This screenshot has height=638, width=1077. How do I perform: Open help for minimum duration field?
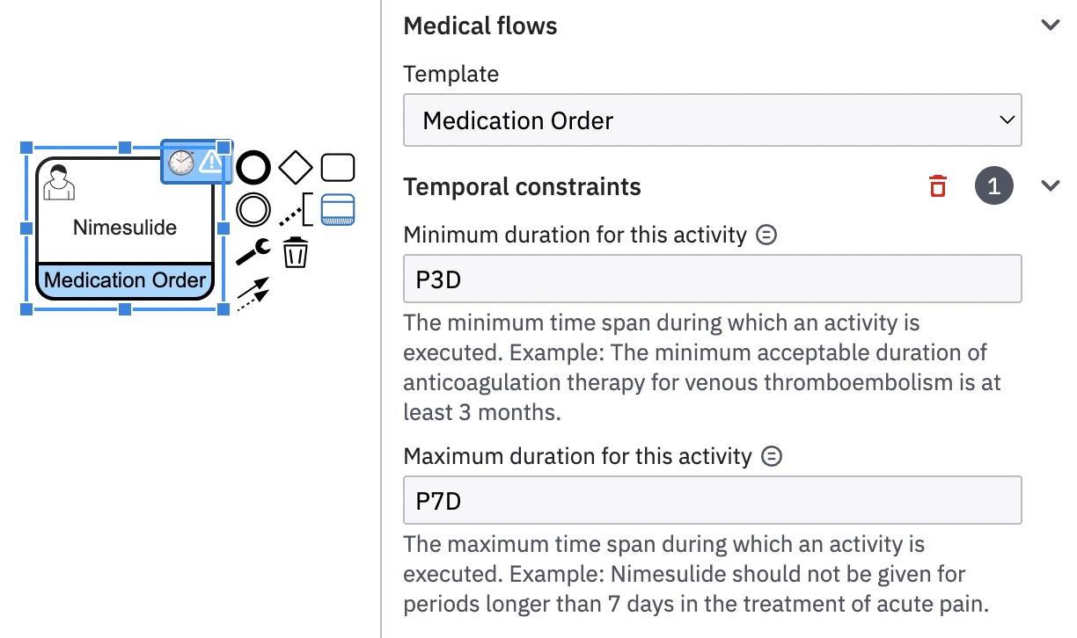[766, 234]
